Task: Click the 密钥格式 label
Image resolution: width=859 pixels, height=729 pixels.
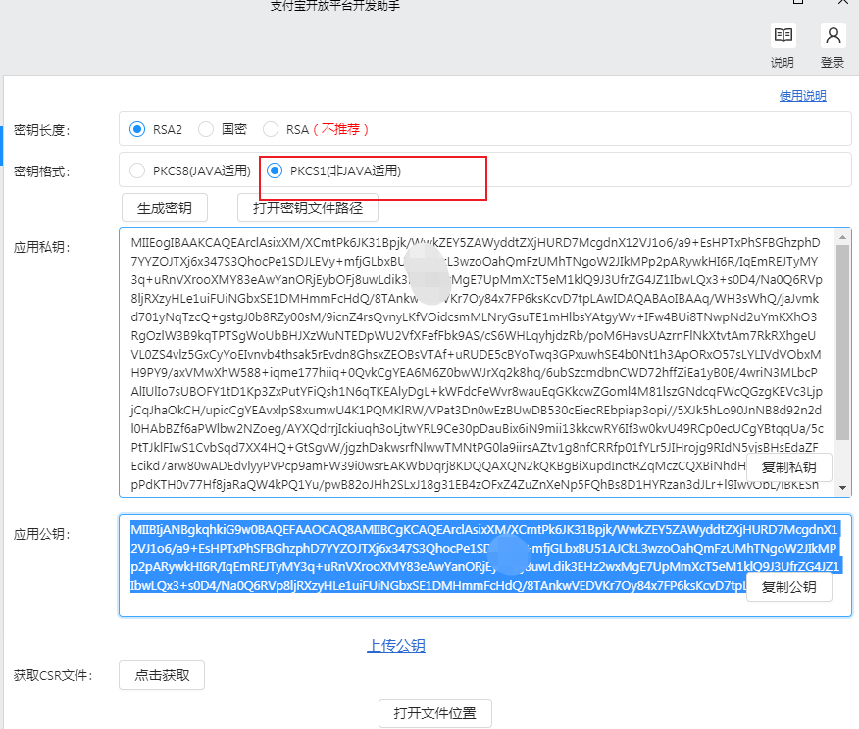Action: [41, 171]
